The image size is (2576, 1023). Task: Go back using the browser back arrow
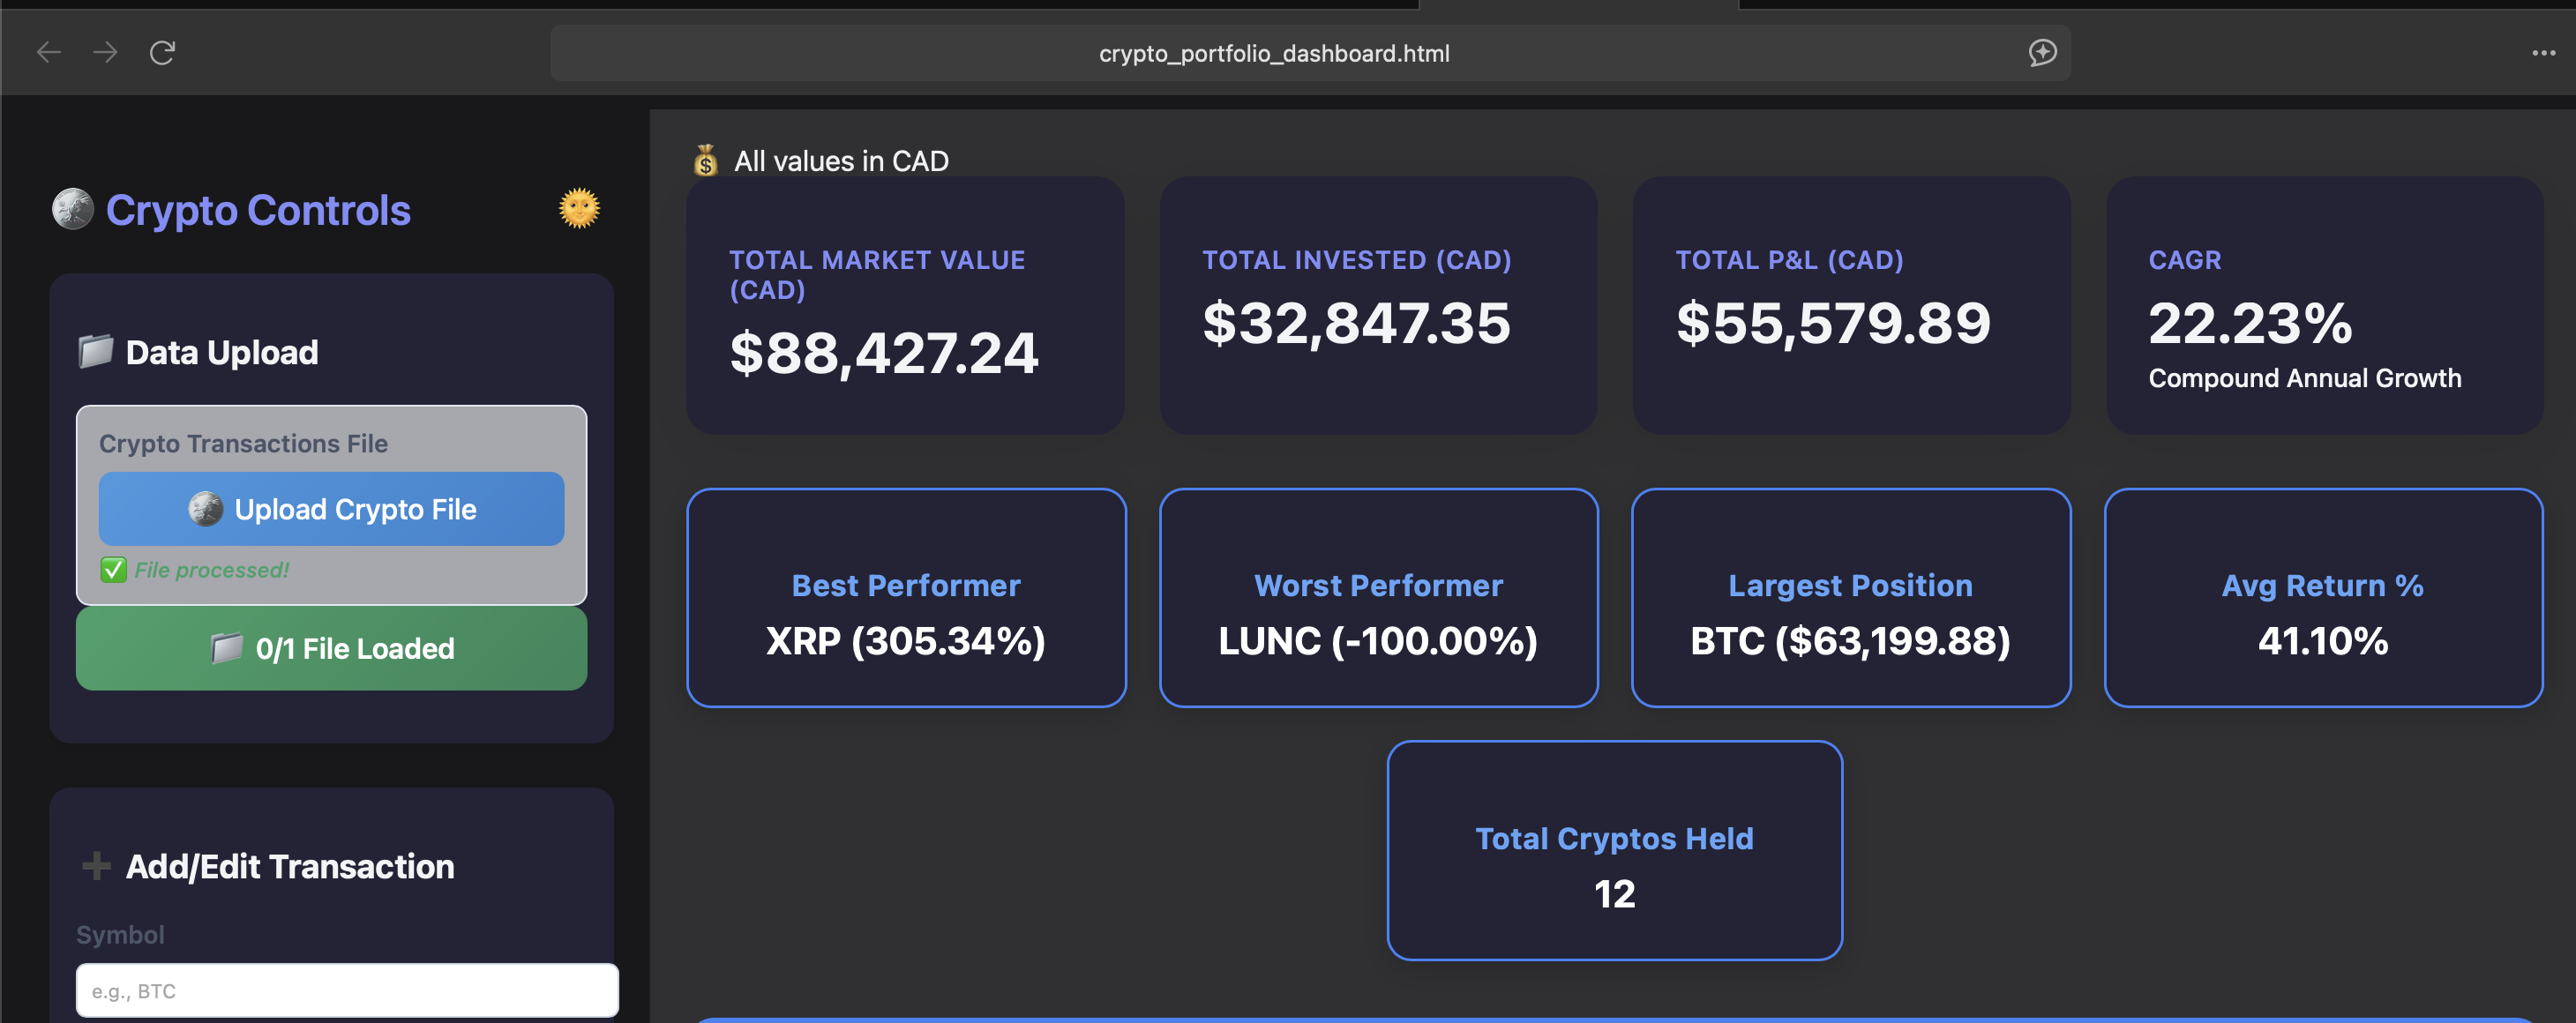click(x=48, y=52)
